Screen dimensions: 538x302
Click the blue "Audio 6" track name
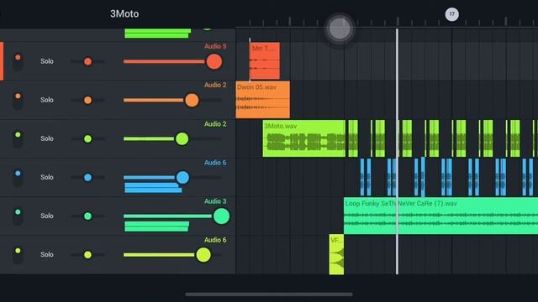(215, 163)
